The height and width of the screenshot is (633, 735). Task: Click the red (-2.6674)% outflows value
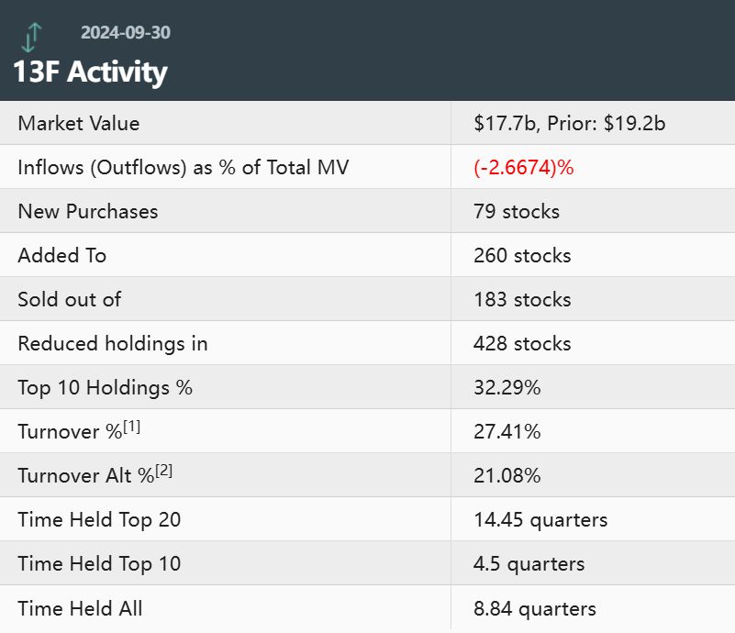(524, 167)
